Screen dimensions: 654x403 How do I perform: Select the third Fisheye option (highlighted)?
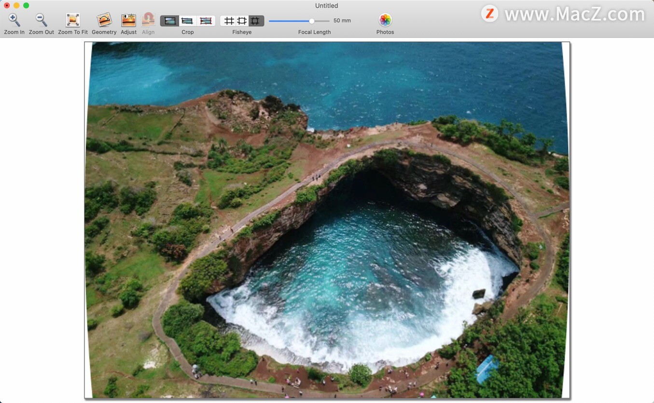click(x=256, y=21)
